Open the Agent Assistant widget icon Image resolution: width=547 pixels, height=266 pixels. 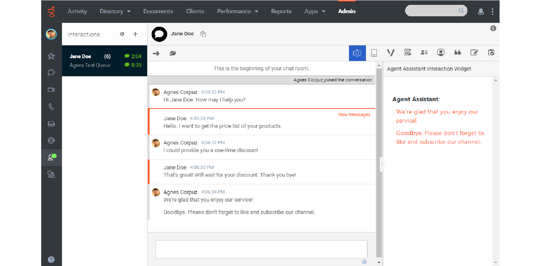(x=357, y=53)
